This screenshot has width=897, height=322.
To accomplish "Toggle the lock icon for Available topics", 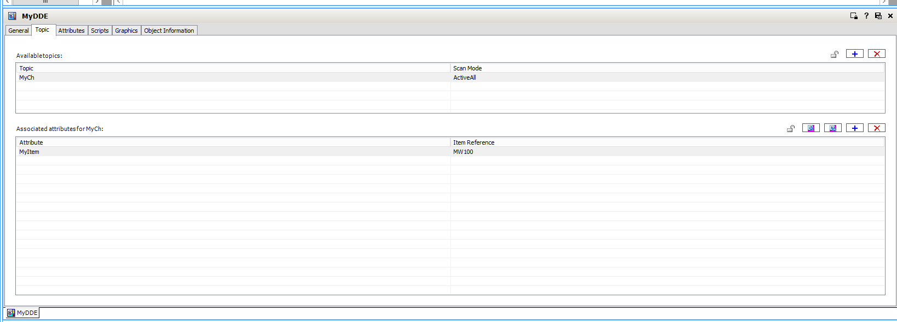I will click(834, 54).
